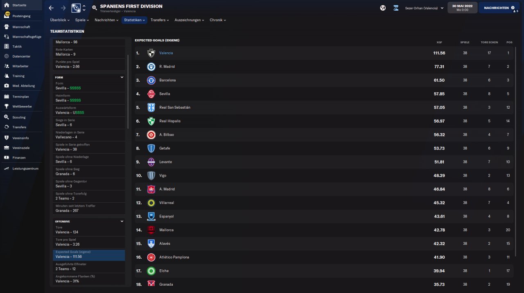Click the Datencenter icon

pos(7,56)
